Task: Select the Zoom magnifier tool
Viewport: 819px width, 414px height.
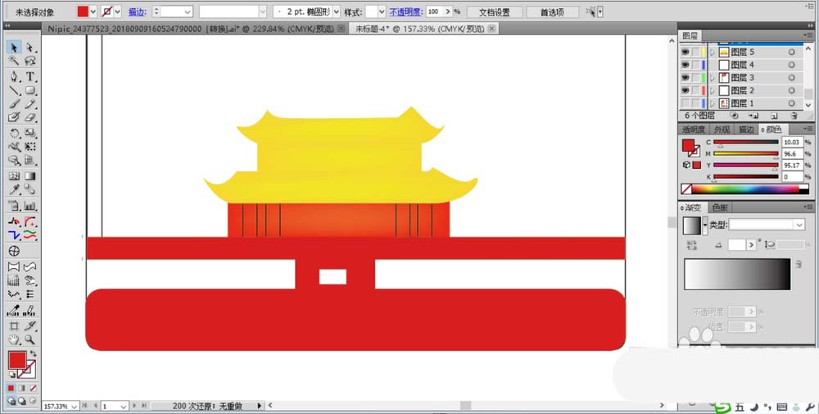Action: [x=30, y=339]
